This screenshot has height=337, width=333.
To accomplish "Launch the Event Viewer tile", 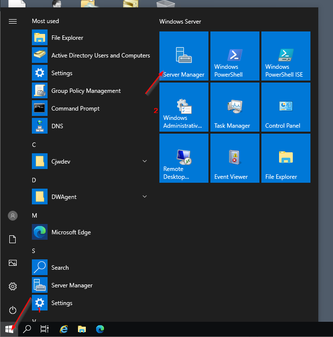I will pyautogui.click(x=235, y=158).
